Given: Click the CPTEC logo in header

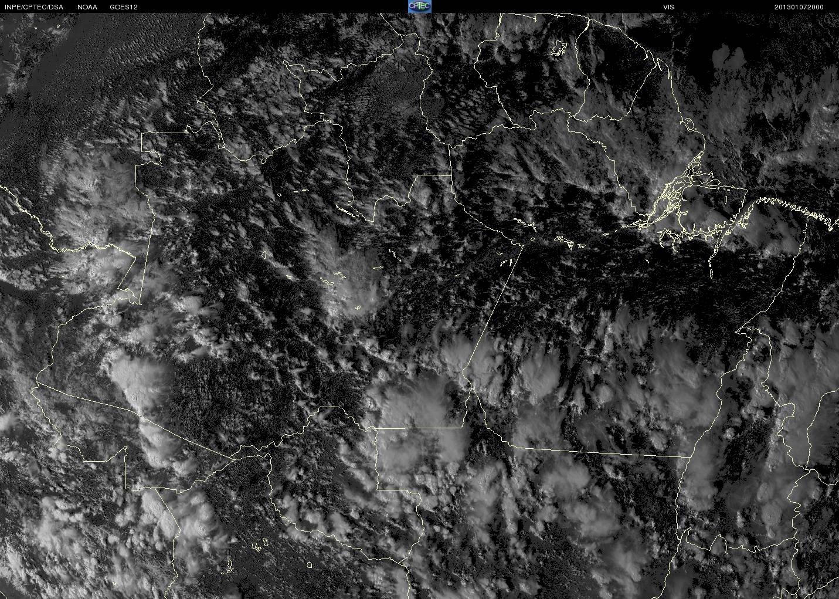Looking at the screenshot, I should tap(420, 6).
